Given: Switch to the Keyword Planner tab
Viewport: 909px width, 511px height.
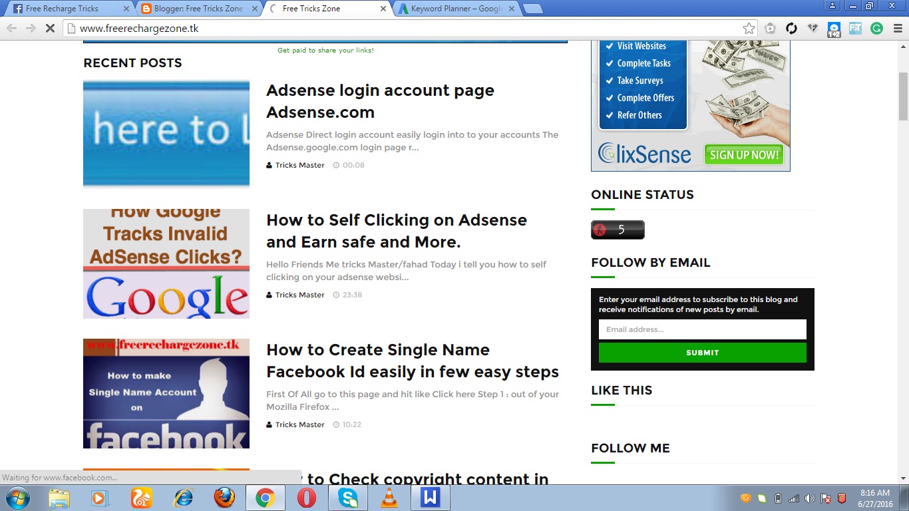Looking at the screenshot, I should [456, 9].
